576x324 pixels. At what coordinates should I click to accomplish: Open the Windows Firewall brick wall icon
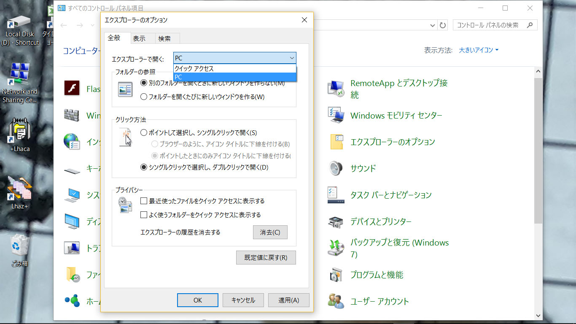[72, 115]
